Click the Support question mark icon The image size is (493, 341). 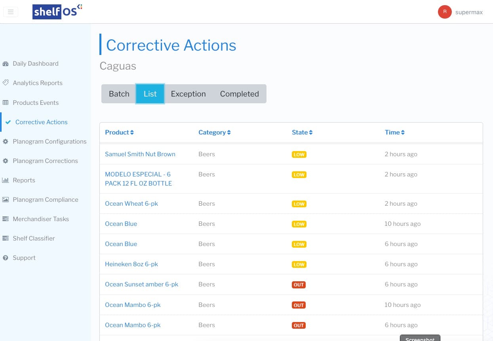point(6,258)
